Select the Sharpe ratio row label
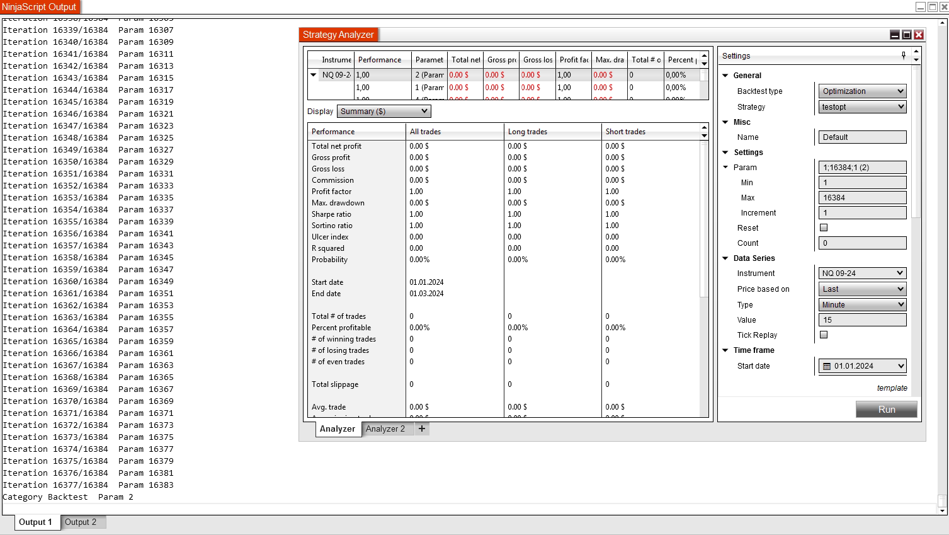 click(x=331, y=214)
